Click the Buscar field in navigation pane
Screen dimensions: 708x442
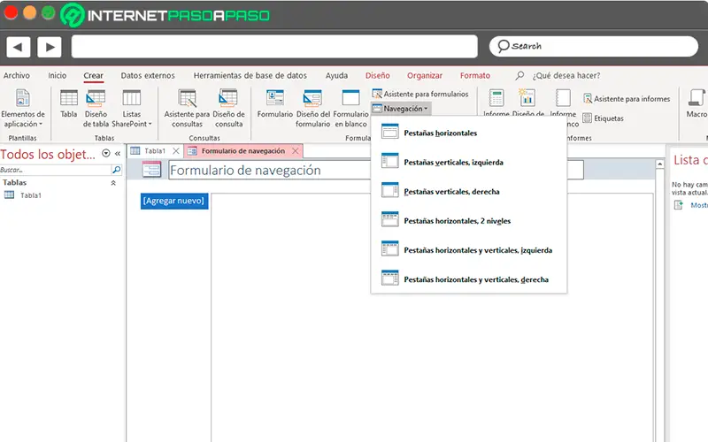pyautogui.click(x=56, y=170)
